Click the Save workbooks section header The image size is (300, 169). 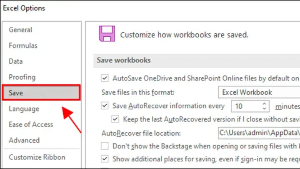(197, 61)
